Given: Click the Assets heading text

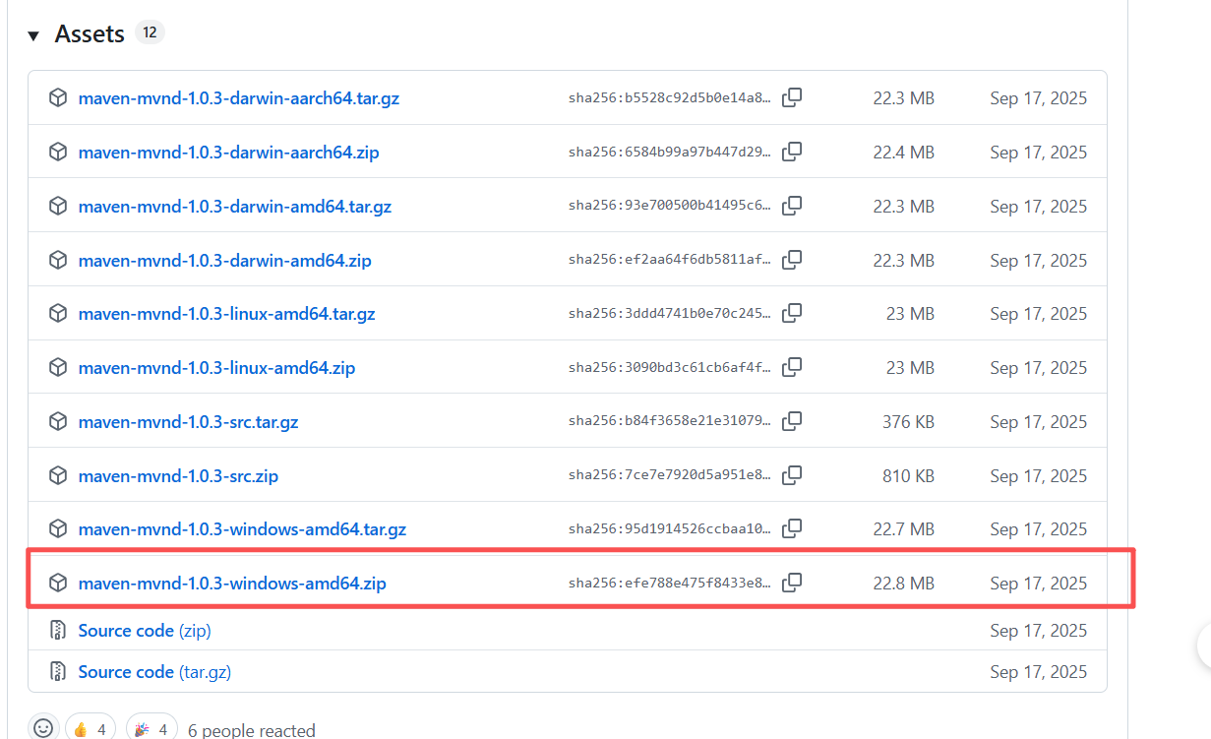Looking at the screenshot, I should pos(90,33).
